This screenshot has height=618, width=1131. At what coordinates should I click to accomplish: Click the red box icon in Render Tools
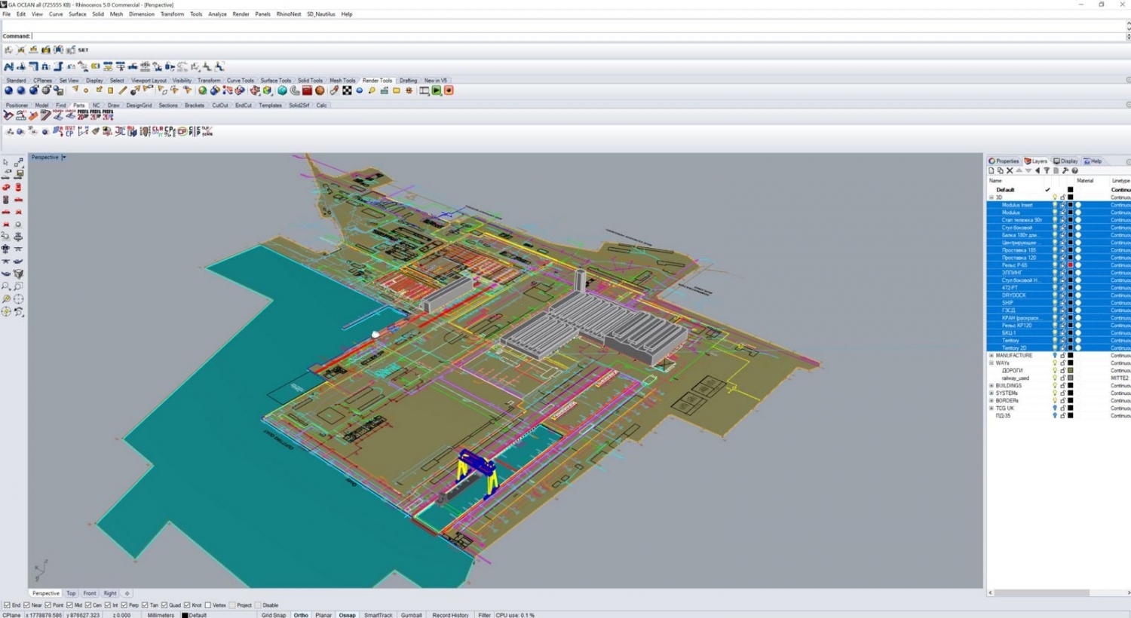(x=307, y=90)
